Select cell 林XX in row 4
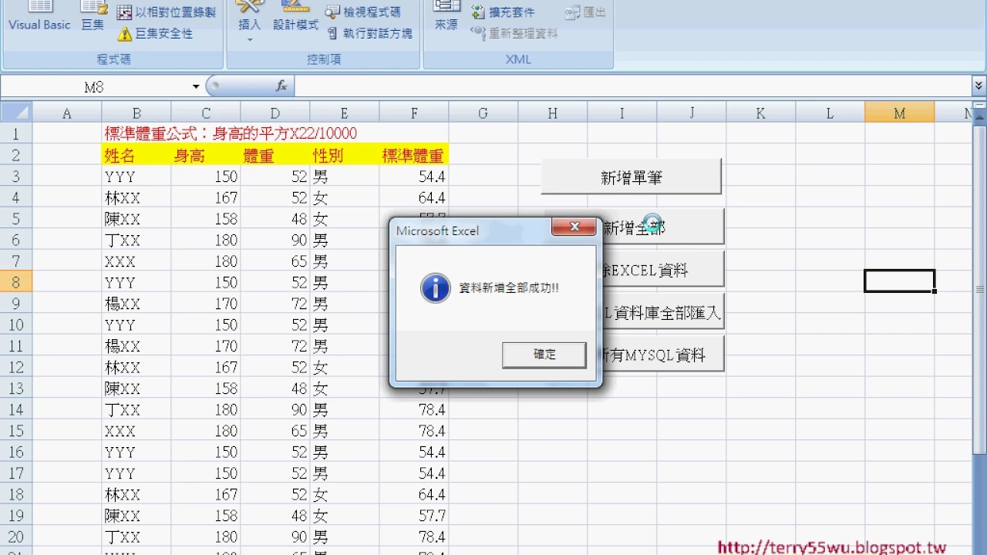 click(136, 197)
